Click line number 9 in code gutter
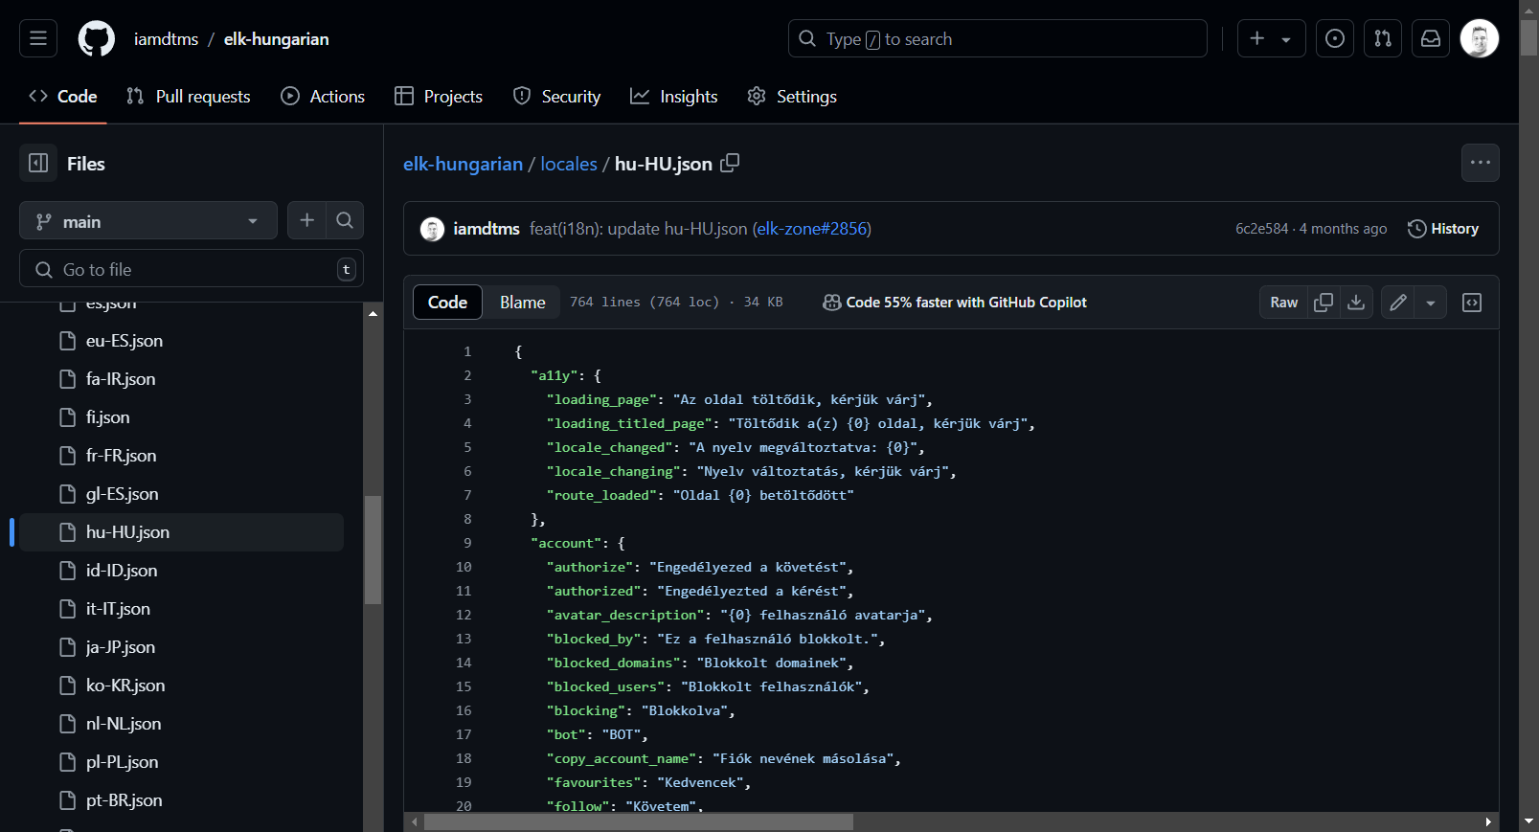This screenshot has height=832, width=1539. pyautogui.click(x=467, y=543)
